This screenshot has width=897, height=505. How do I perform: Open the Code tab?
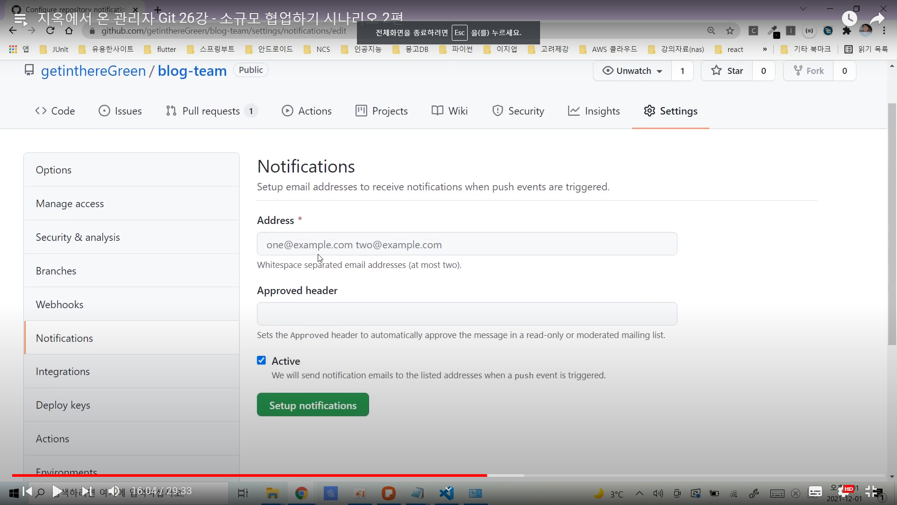(x=55, y=111)
